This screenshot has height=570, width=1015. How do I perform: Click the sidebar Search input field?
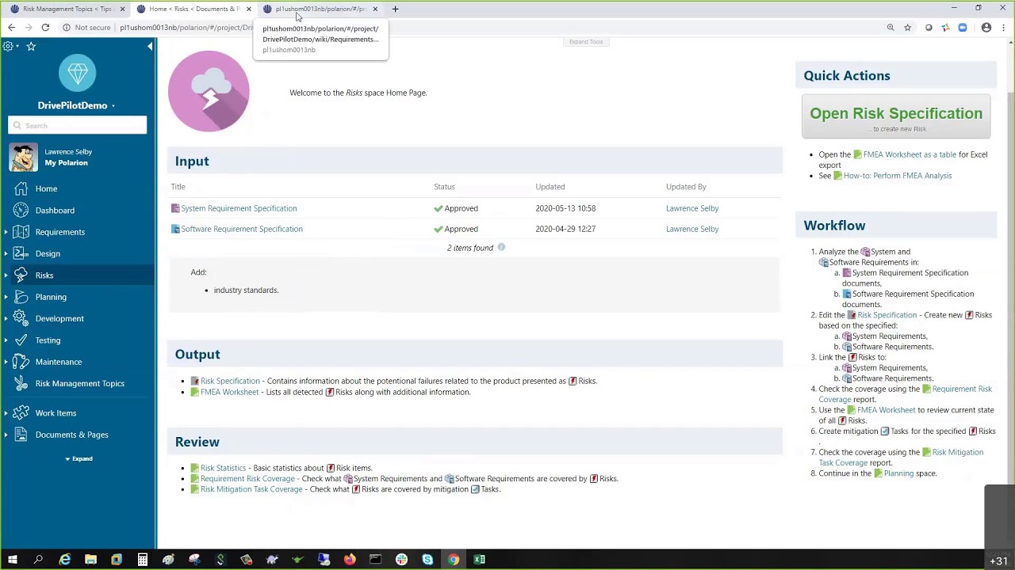click(78, 125)
